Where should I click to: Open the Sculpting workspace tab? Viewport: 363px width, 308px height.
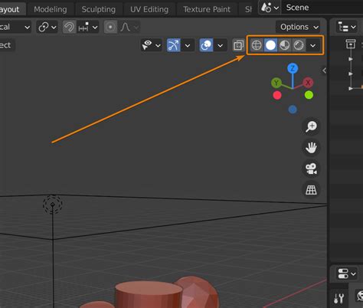pyautogui.click(x=98, y=9)
